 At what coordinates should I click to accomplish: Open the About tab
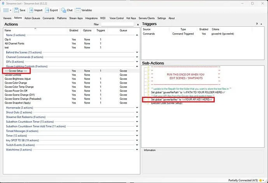pos(171,18)
